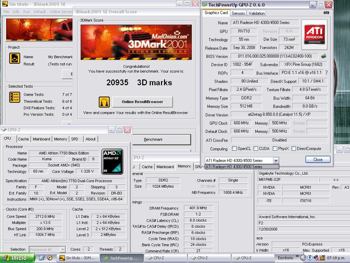Click the blue lightning-bolt tray icon

[x=310, y=258]
